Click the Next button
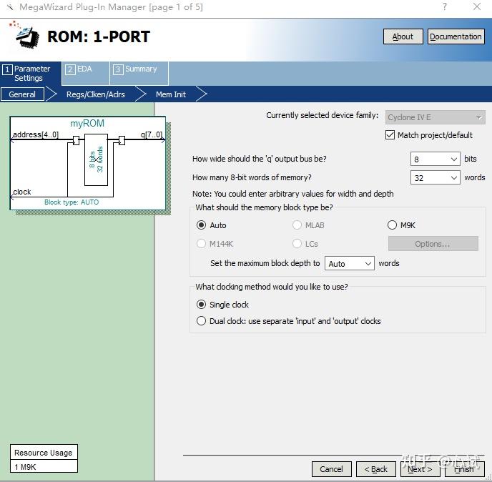This screenshot has height=482, width=492. point(420,469)
